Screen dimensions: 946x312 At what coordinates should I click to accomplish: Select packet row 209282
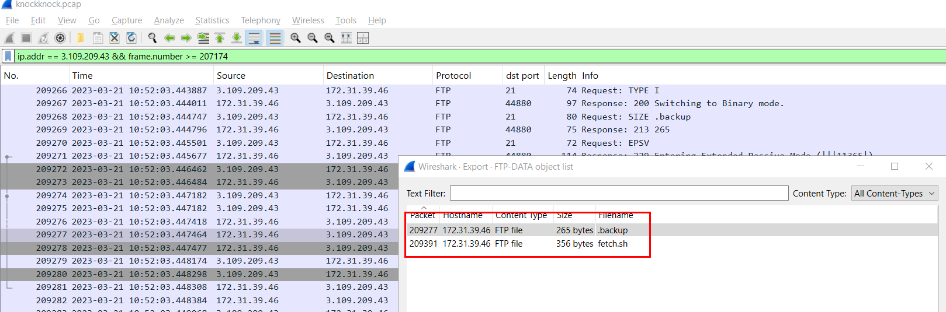[199, 300]
